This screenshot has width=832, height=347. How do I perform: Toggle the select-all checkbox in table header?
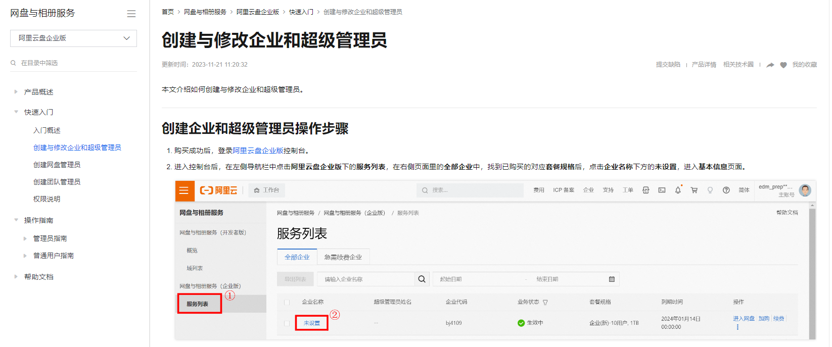(x=287, y=302)
